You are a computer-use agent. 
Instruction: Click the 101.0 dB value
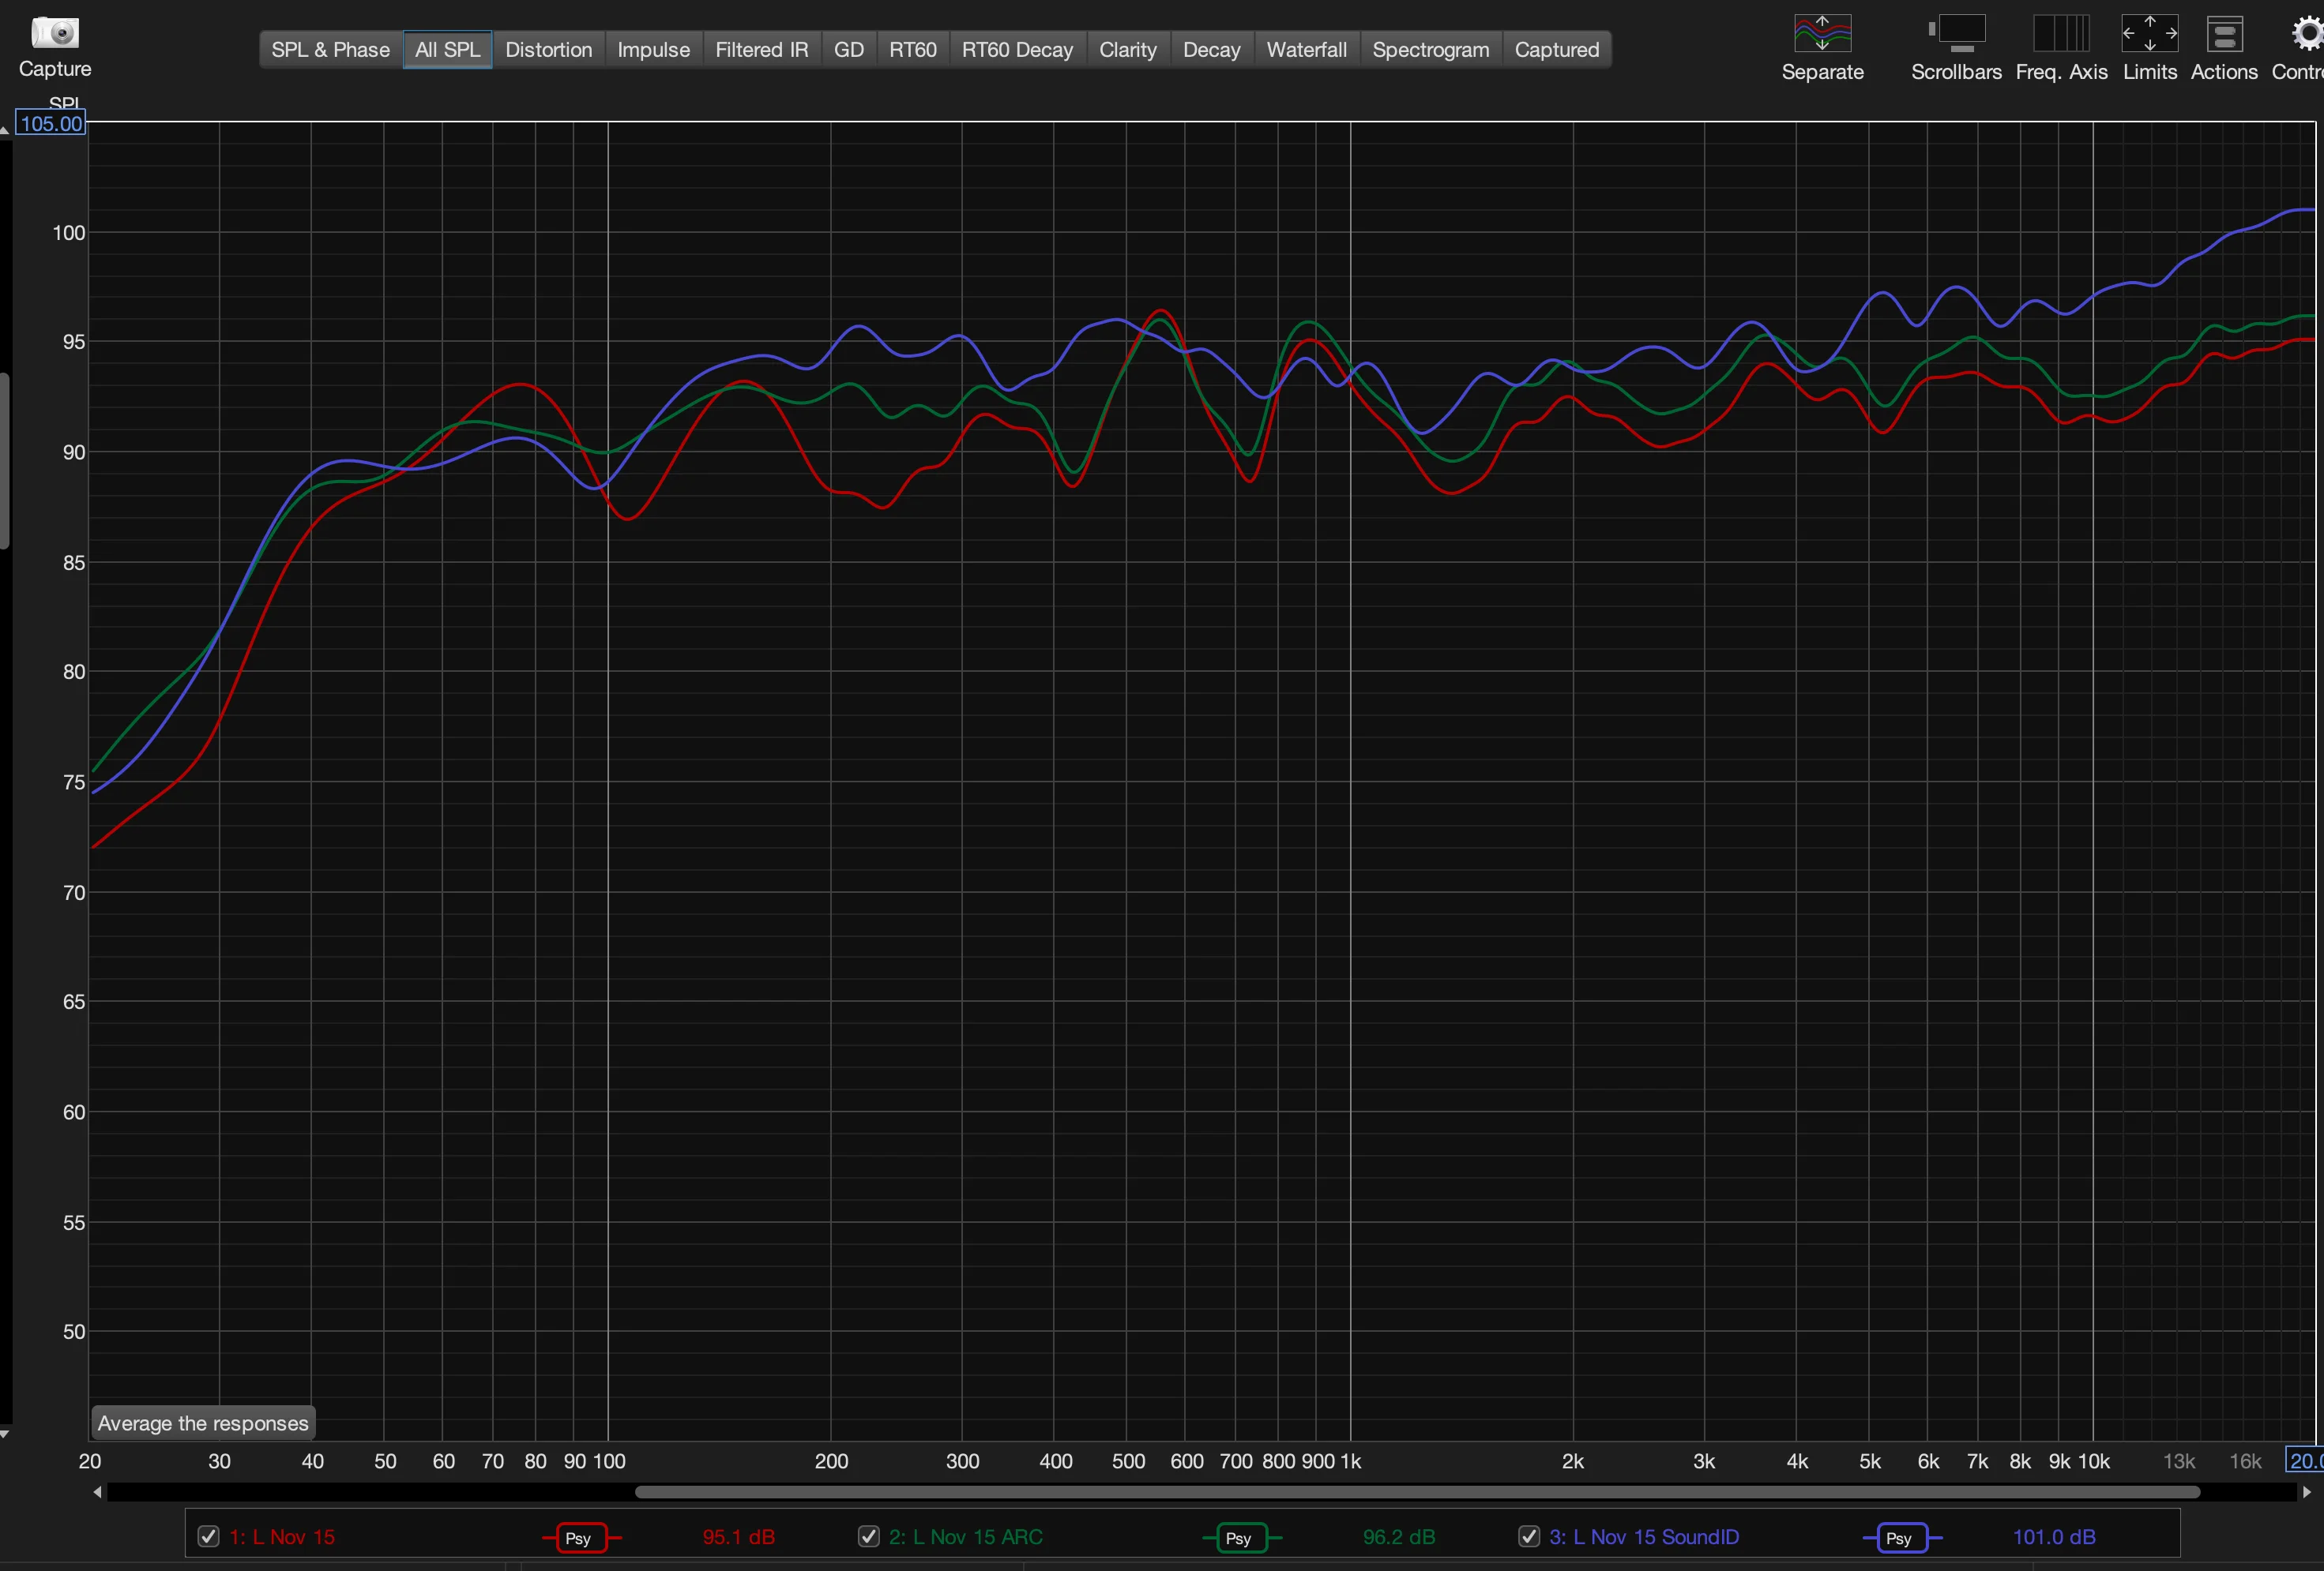(2054, 1537)
